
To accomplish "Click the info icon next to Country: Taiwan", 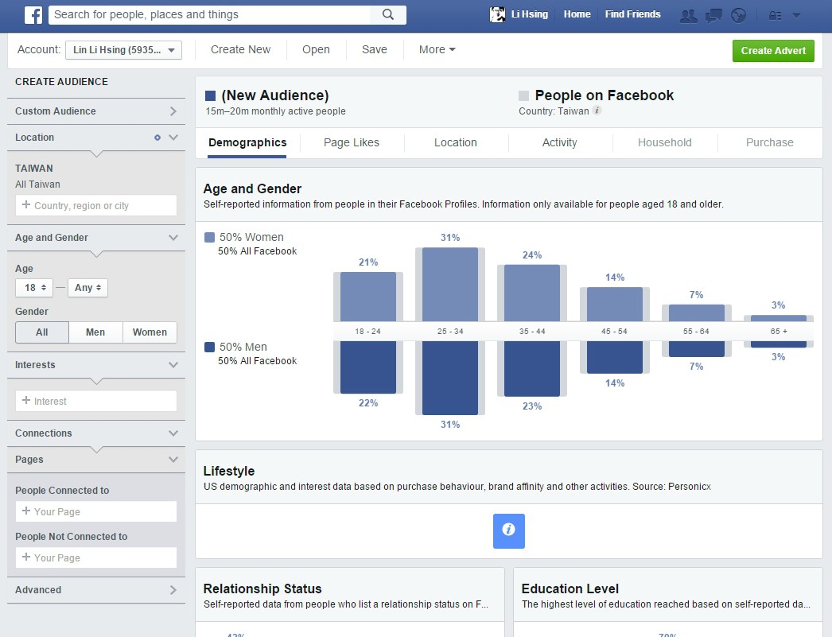I will point(597,111).
